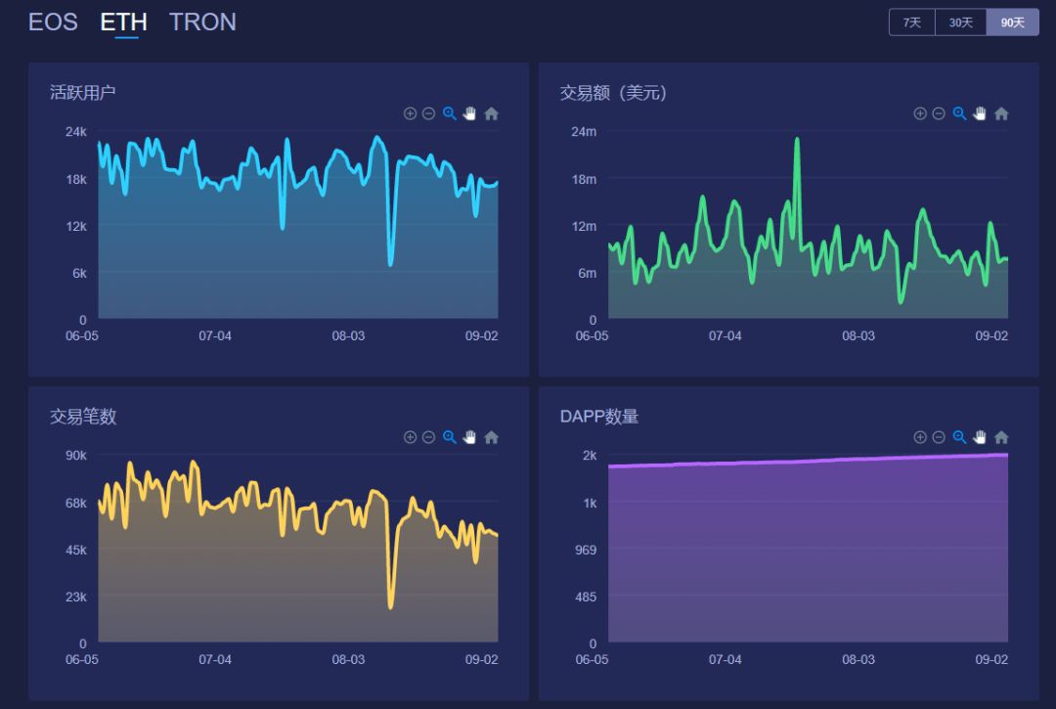
Task: Activate pan hand tool in 活跃用户 chart
Action: [469, 113]
